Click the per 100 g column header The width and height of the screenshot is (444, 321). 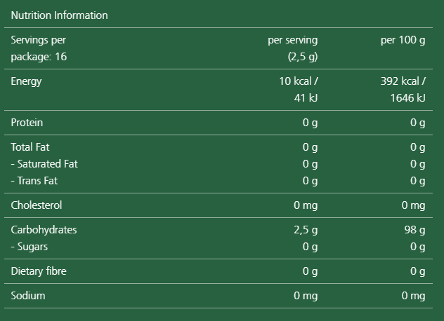click(x=403, y=41)
